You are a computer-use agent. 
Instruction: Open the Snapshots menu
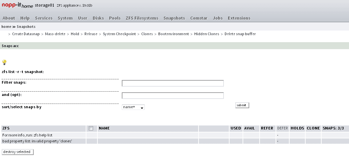click(174, 18)
